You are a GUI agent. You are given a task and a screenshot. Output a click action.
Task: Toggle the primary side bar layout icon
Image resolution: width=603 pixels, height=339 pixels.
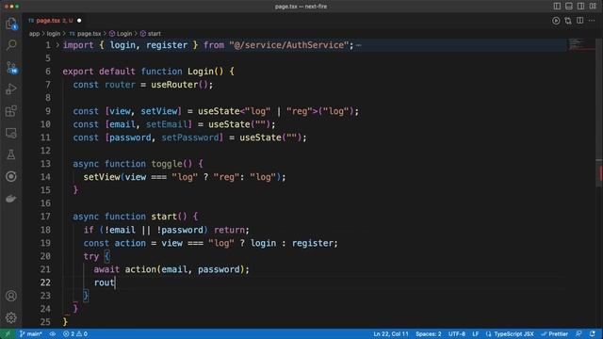tap(557, 7)
